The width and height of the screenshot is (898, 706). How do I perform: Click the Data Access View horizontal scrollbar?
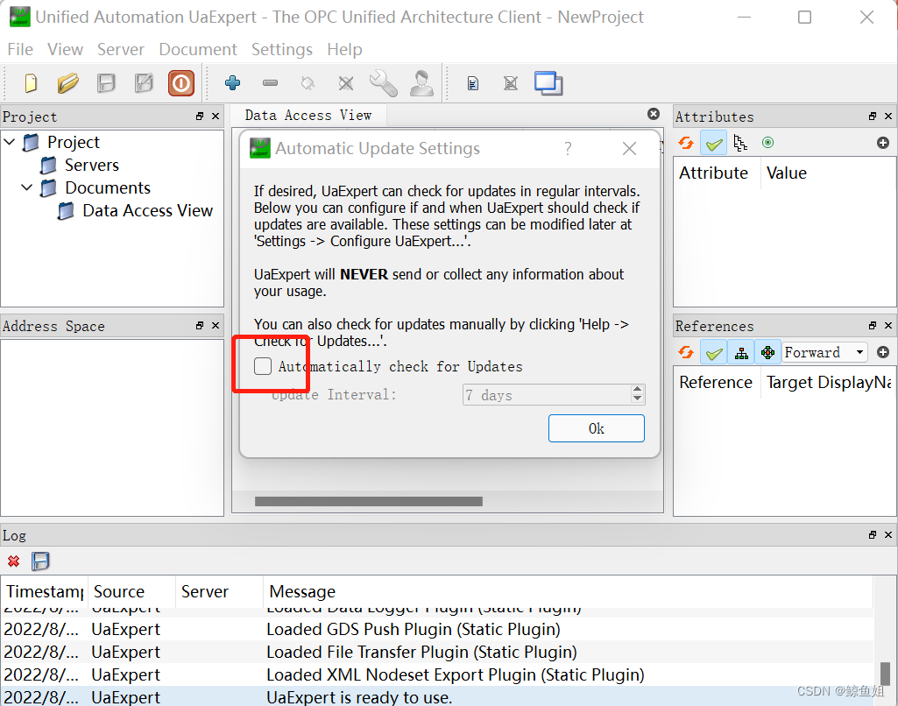[x=368, y=502]
